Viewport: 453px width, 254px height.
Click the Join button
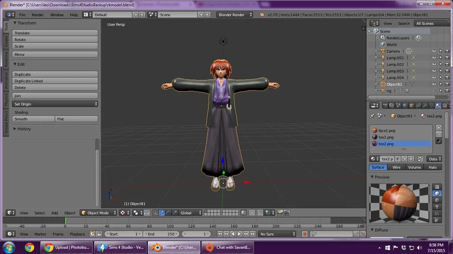(x=55, y=96)
